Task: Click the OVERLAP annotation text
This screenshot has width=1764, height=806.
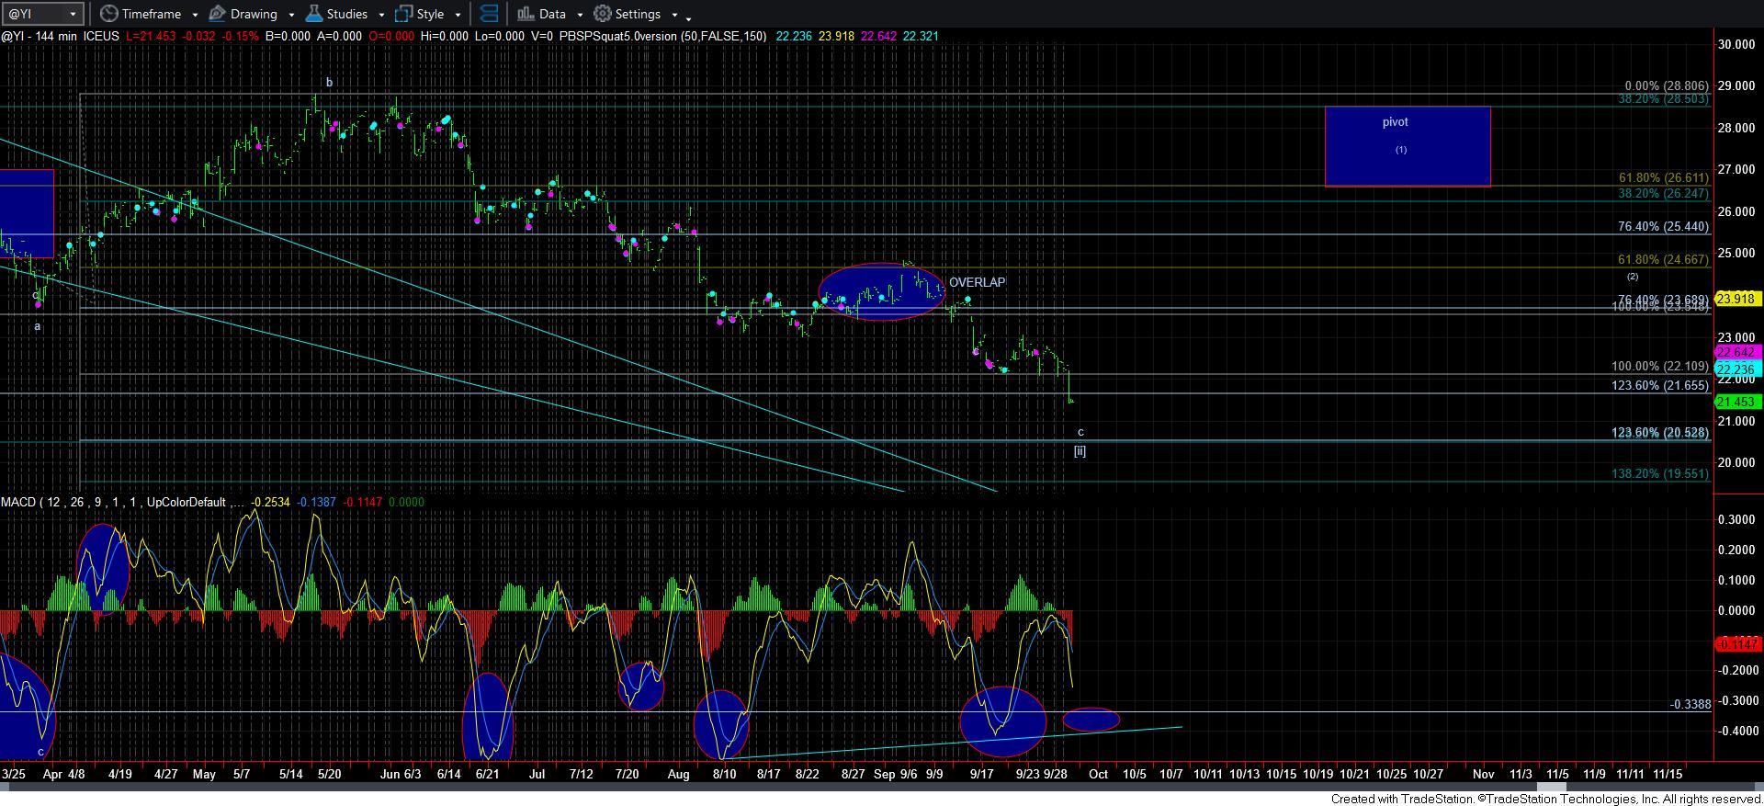Action: tap(977, 282)
